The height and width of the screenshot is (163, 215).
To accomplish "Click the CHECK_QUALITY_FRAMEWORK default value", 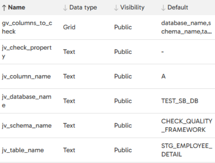I will 187,125.
